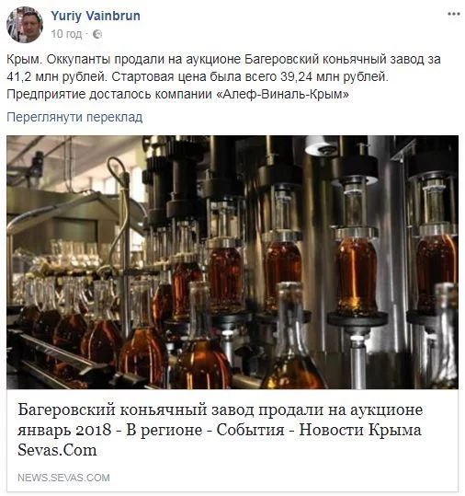Click the post text about Багеровский завод
This screenshot has width=465, height=496.
[x=223, y=77]
